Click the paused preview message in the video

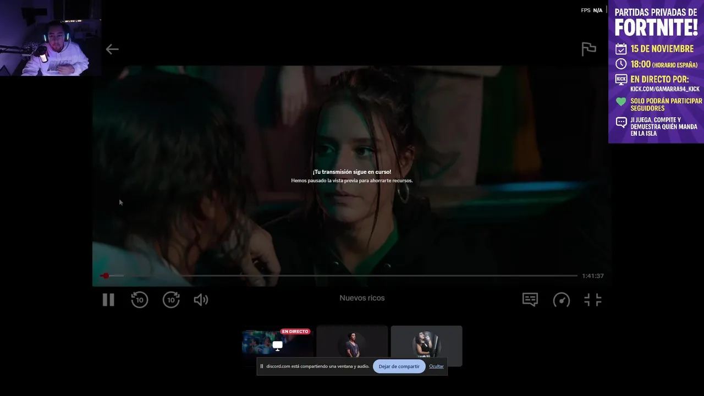[352, 176]
